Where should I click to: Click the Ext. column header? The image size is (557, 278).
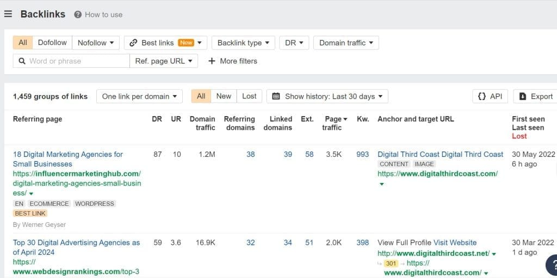click(307, 119)
